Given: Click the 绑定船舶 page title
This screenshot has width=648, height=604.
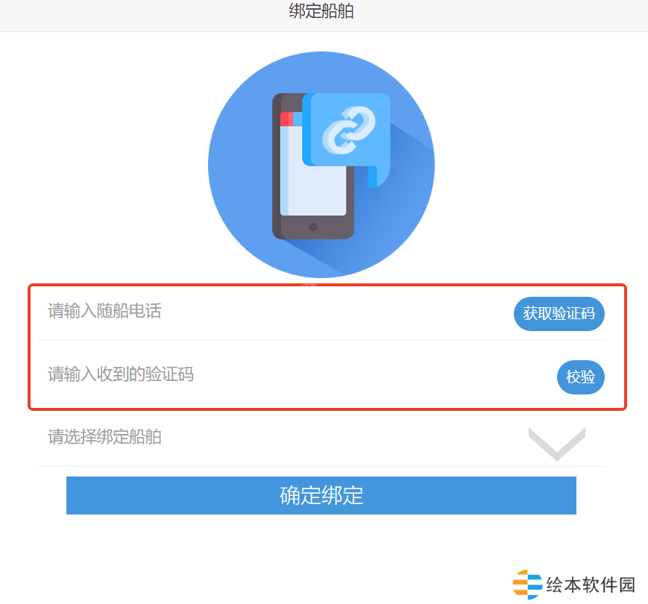Looking at the screenshot, I should click(x=321, y=11).
